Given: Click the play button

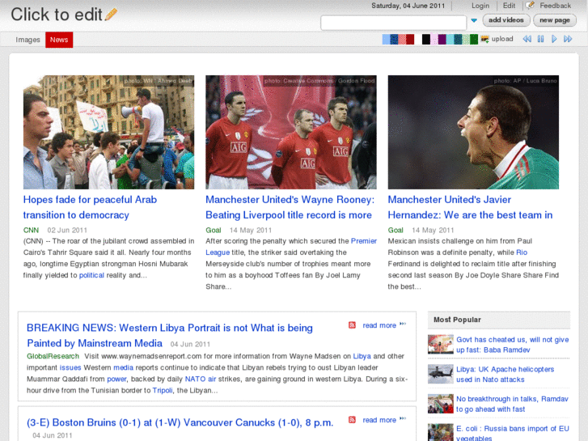Looking at the screenshot, I should coord(554,39).
